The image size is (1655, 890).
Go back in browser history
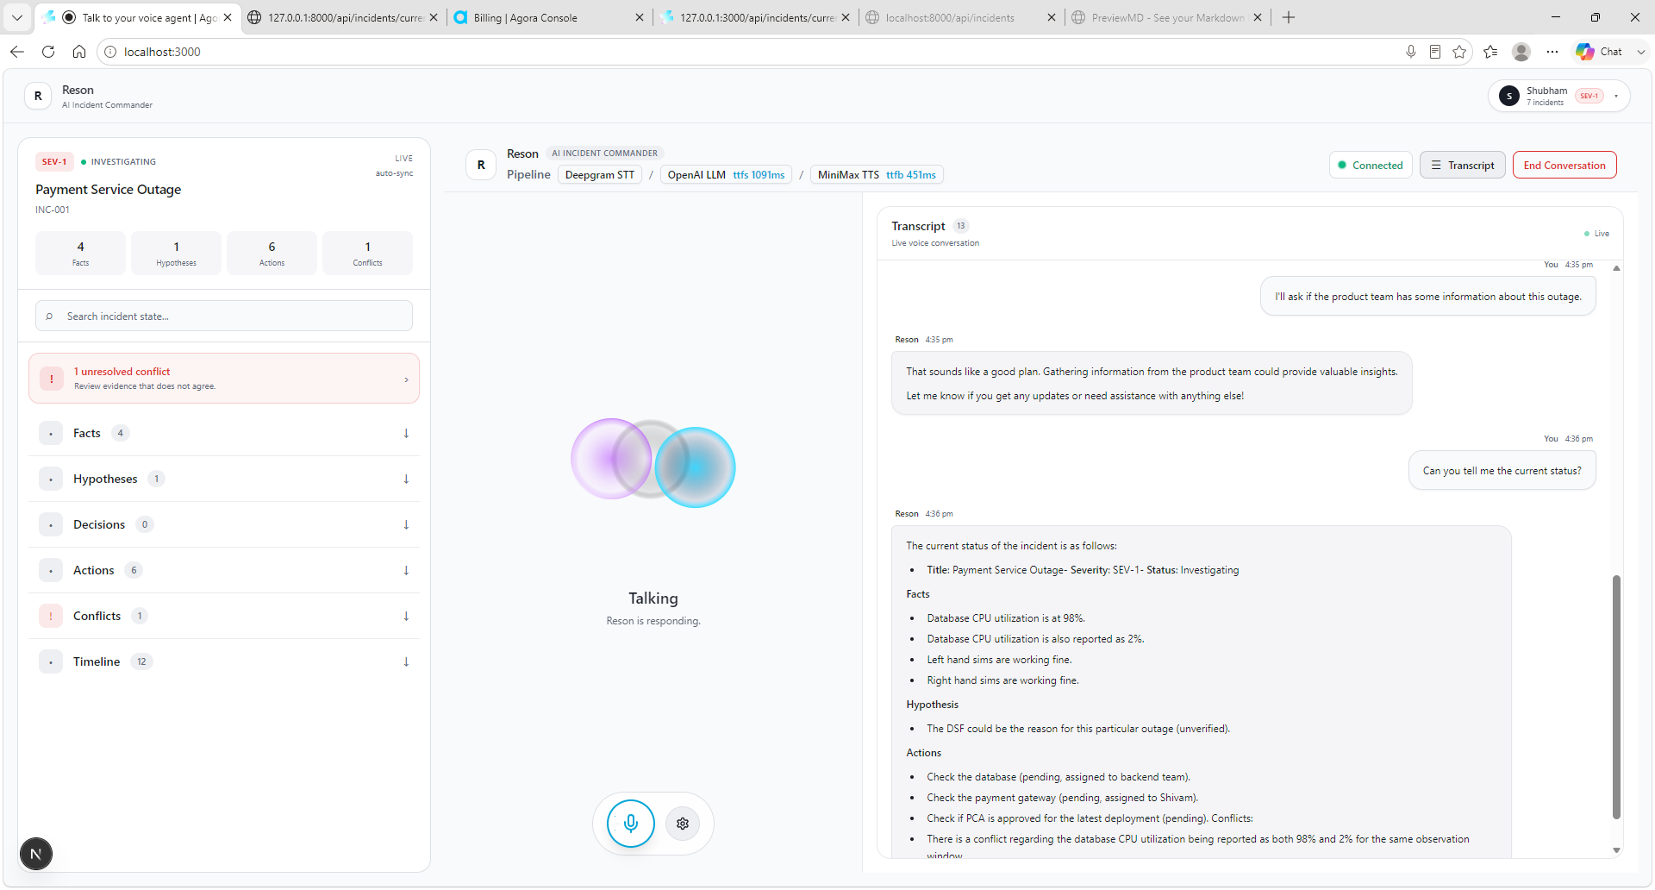(17, 52)
